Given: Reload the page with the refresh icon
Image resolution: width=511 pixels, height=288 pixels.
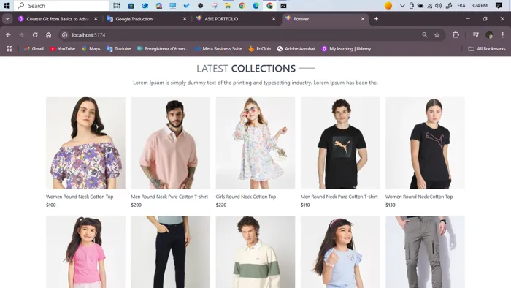Looking at the screenshot, I should (x=35, y=35).
